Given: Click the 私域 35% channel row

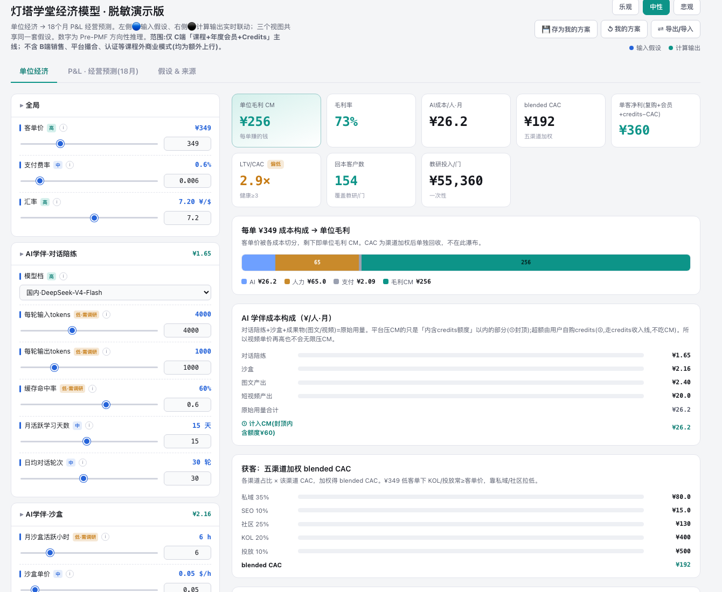Looking at the screenshot, I should point(466,497).
